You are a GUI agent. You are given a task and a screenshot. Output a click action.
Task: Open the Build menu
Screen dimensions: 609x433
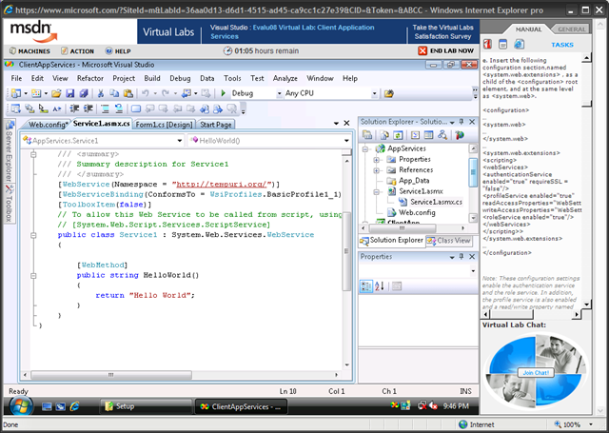point(152,78)
